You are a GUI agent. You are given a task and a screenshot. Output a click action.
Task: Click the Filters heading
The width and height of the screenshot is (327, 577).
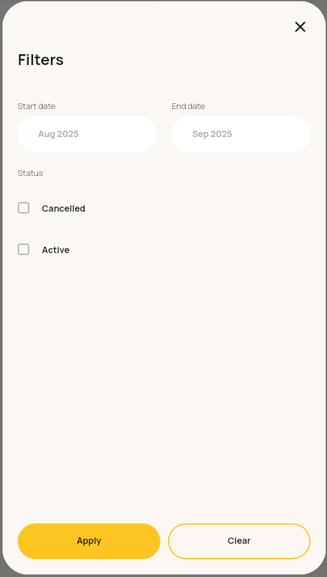pos(41,60)
